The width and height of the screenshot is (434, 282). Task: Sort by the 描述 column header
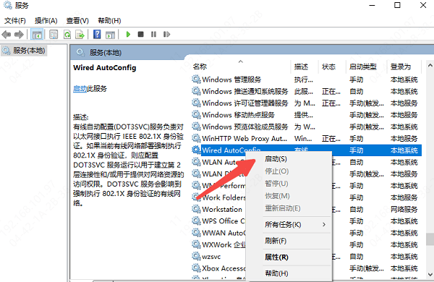tap(301, 67)
